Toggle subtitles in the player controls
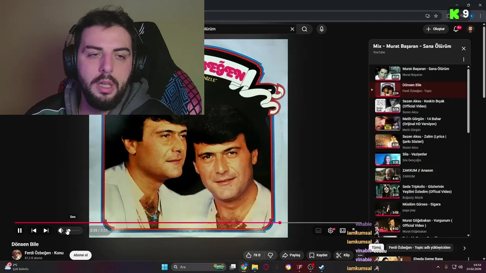The image size is (486, 273). (x=319, y=231)
